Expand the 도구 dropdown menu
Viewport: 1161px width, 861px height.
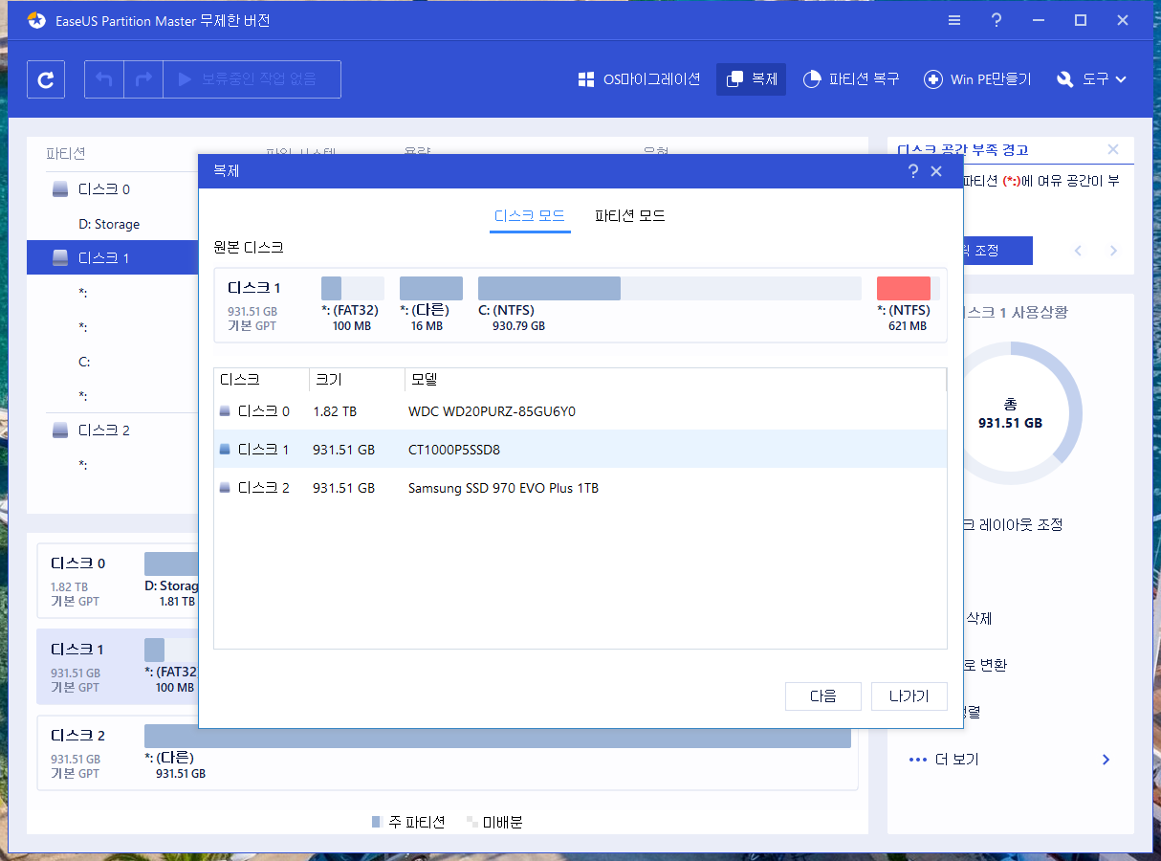1091,79
